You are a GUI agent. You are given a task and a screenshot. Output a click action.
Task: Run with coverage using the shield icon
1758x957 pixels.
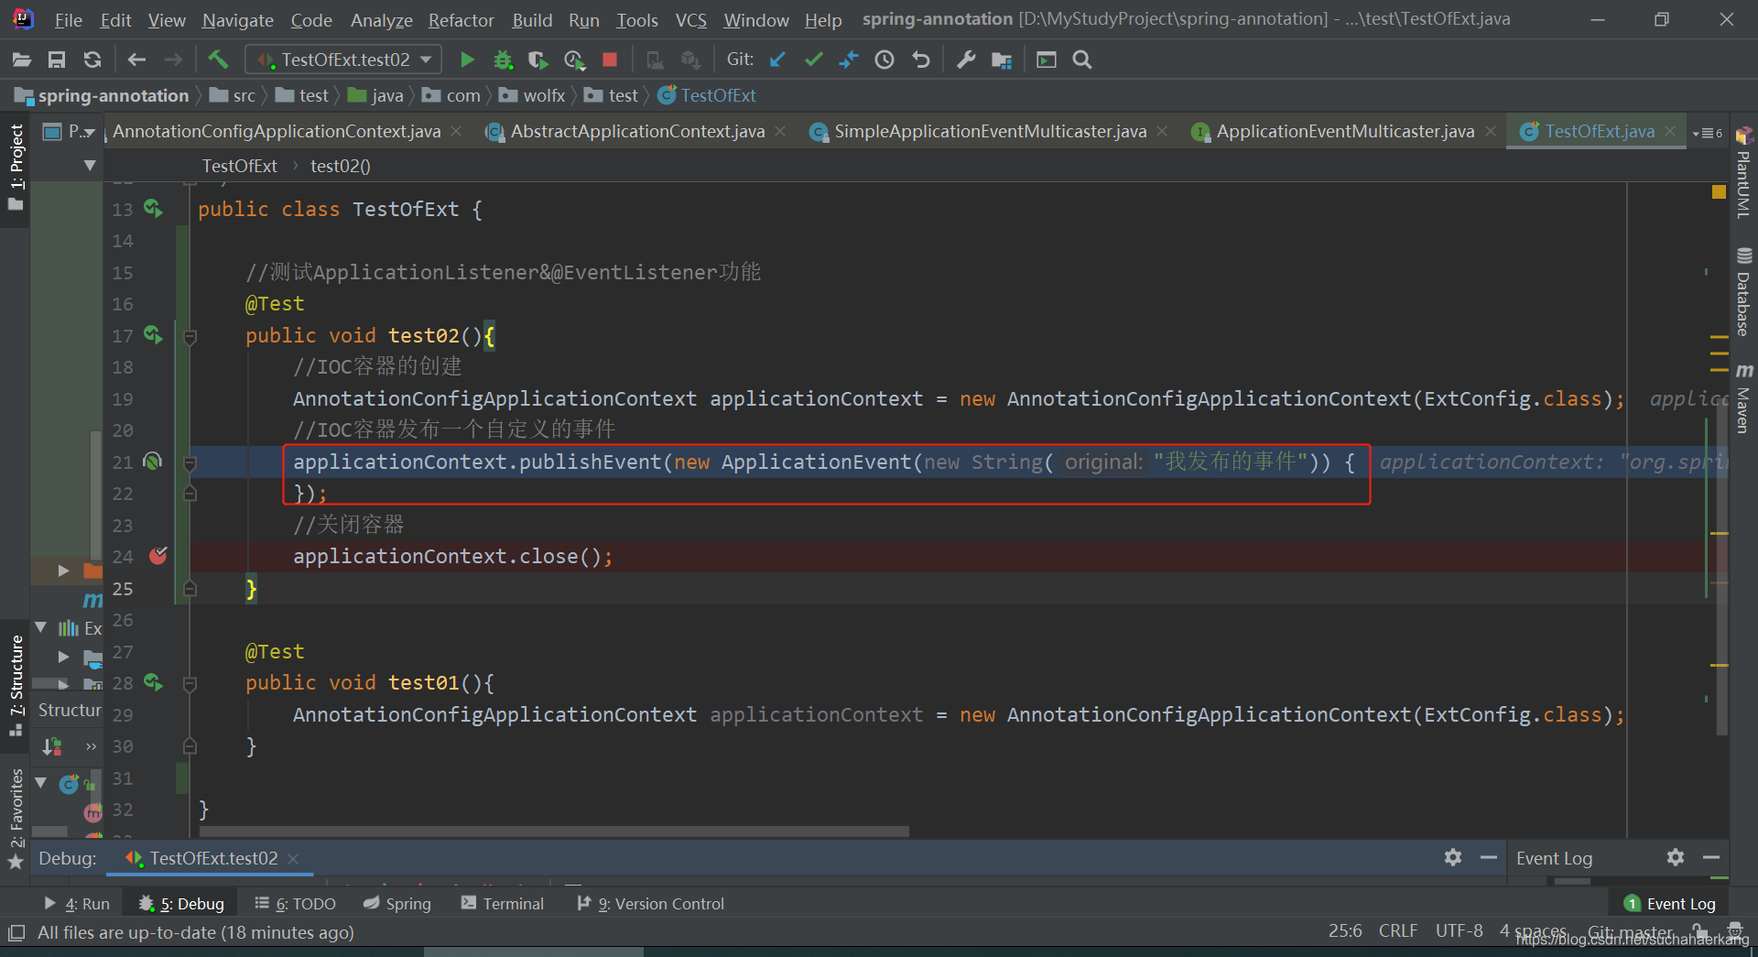(x=538, y=60)
